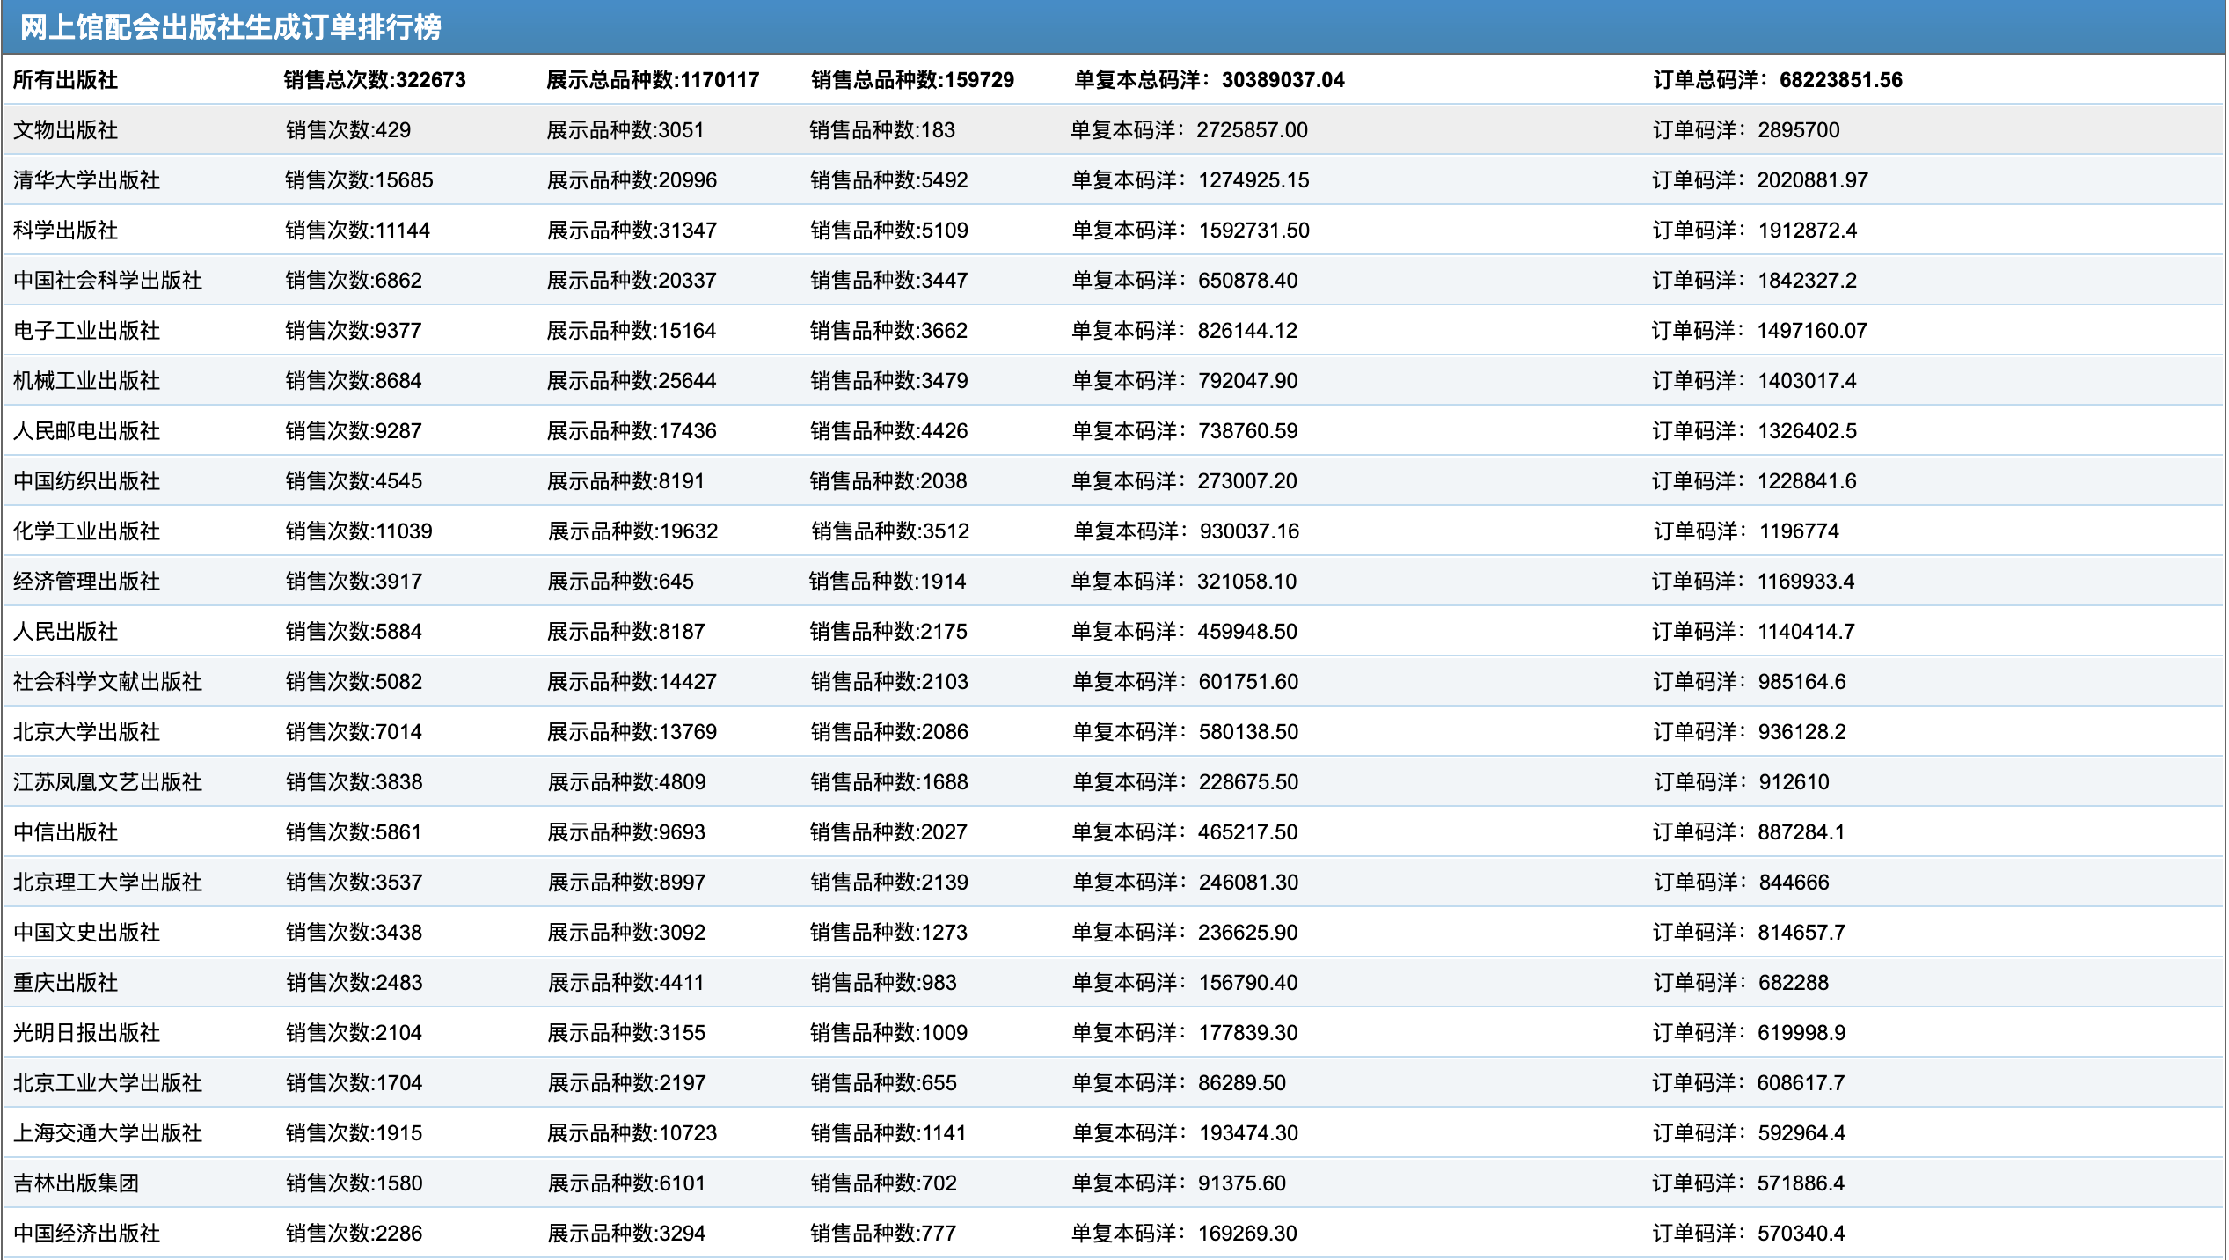Screen dimensions: 2229x1260
Task: Click the 中国社会科学出版社 publisher name
Action: pos(107,281)
